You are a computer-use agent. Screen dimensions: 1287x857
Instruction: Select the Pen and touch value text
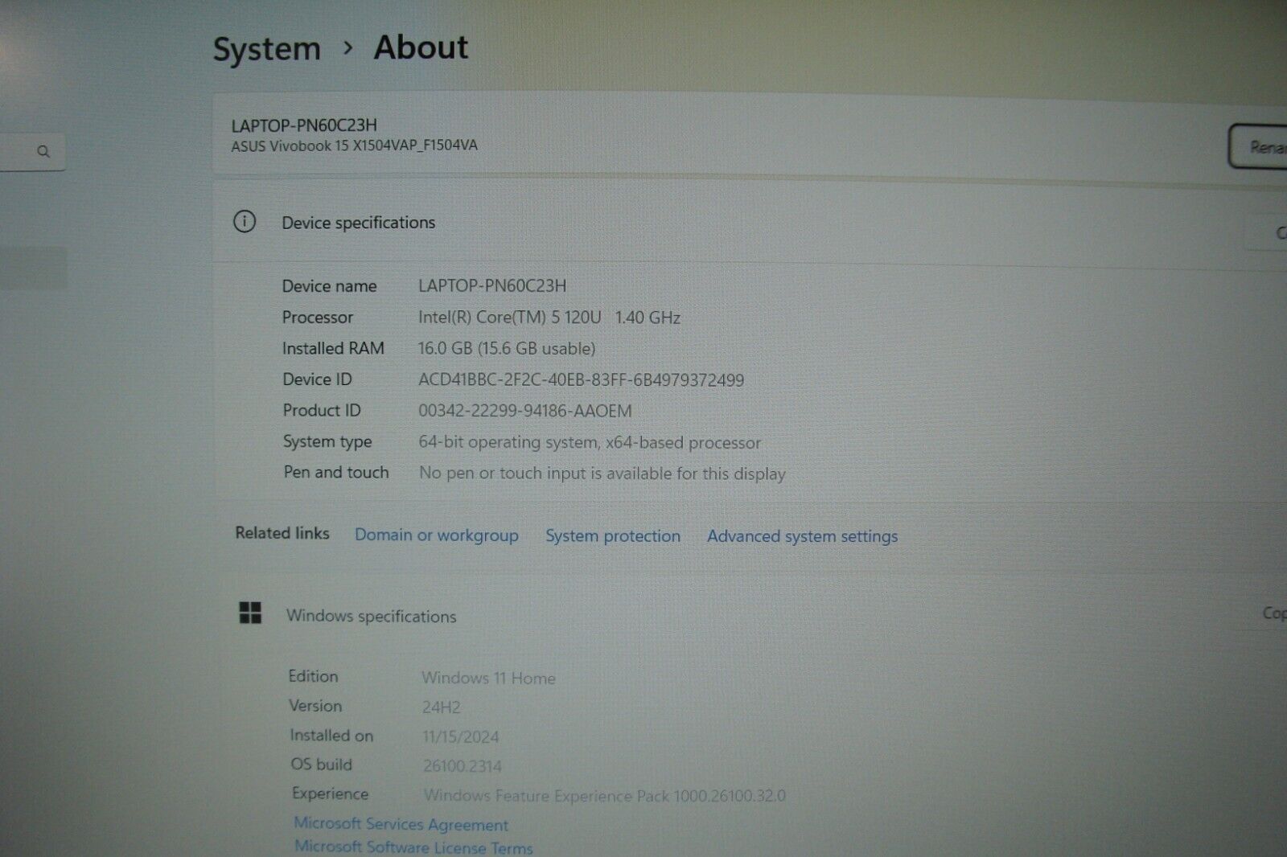coord(602,474)
